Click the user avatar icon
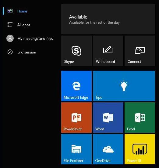This screenshot has width=159, height=168. pyautogui.click(x=10, y=38)
